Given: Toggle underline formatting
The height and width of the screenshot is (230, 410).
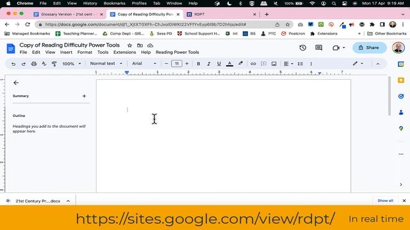Looking at the screenshot, I should click(219, 64).
